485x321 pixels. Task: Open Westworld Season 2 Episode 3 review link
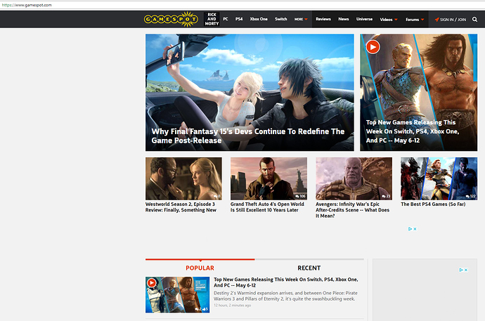[181, 207]
